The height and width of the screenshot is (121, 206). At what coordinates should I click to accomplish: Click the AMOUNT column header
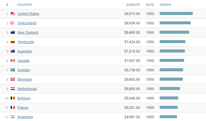[133, 5]
